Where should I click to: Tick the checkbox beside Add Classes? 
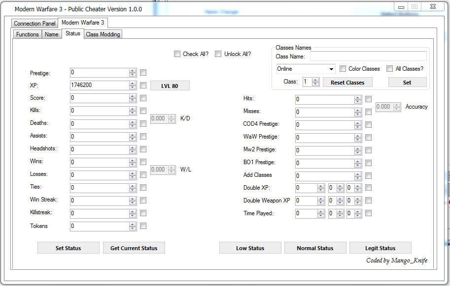pos(369,175)
